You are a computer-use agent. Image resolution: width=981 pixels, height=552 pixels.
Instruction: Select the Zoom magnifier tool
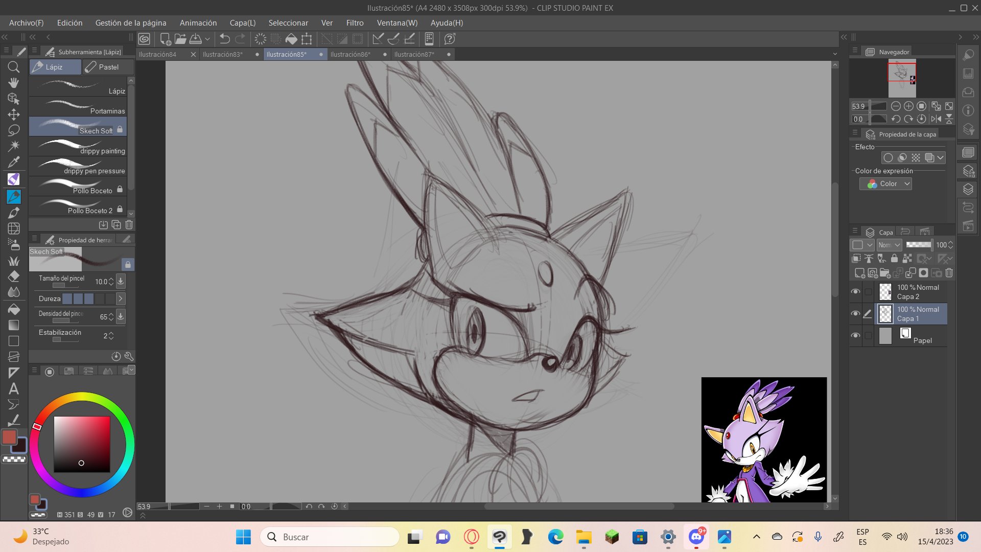pyautogui.click(x=14, y=67)
